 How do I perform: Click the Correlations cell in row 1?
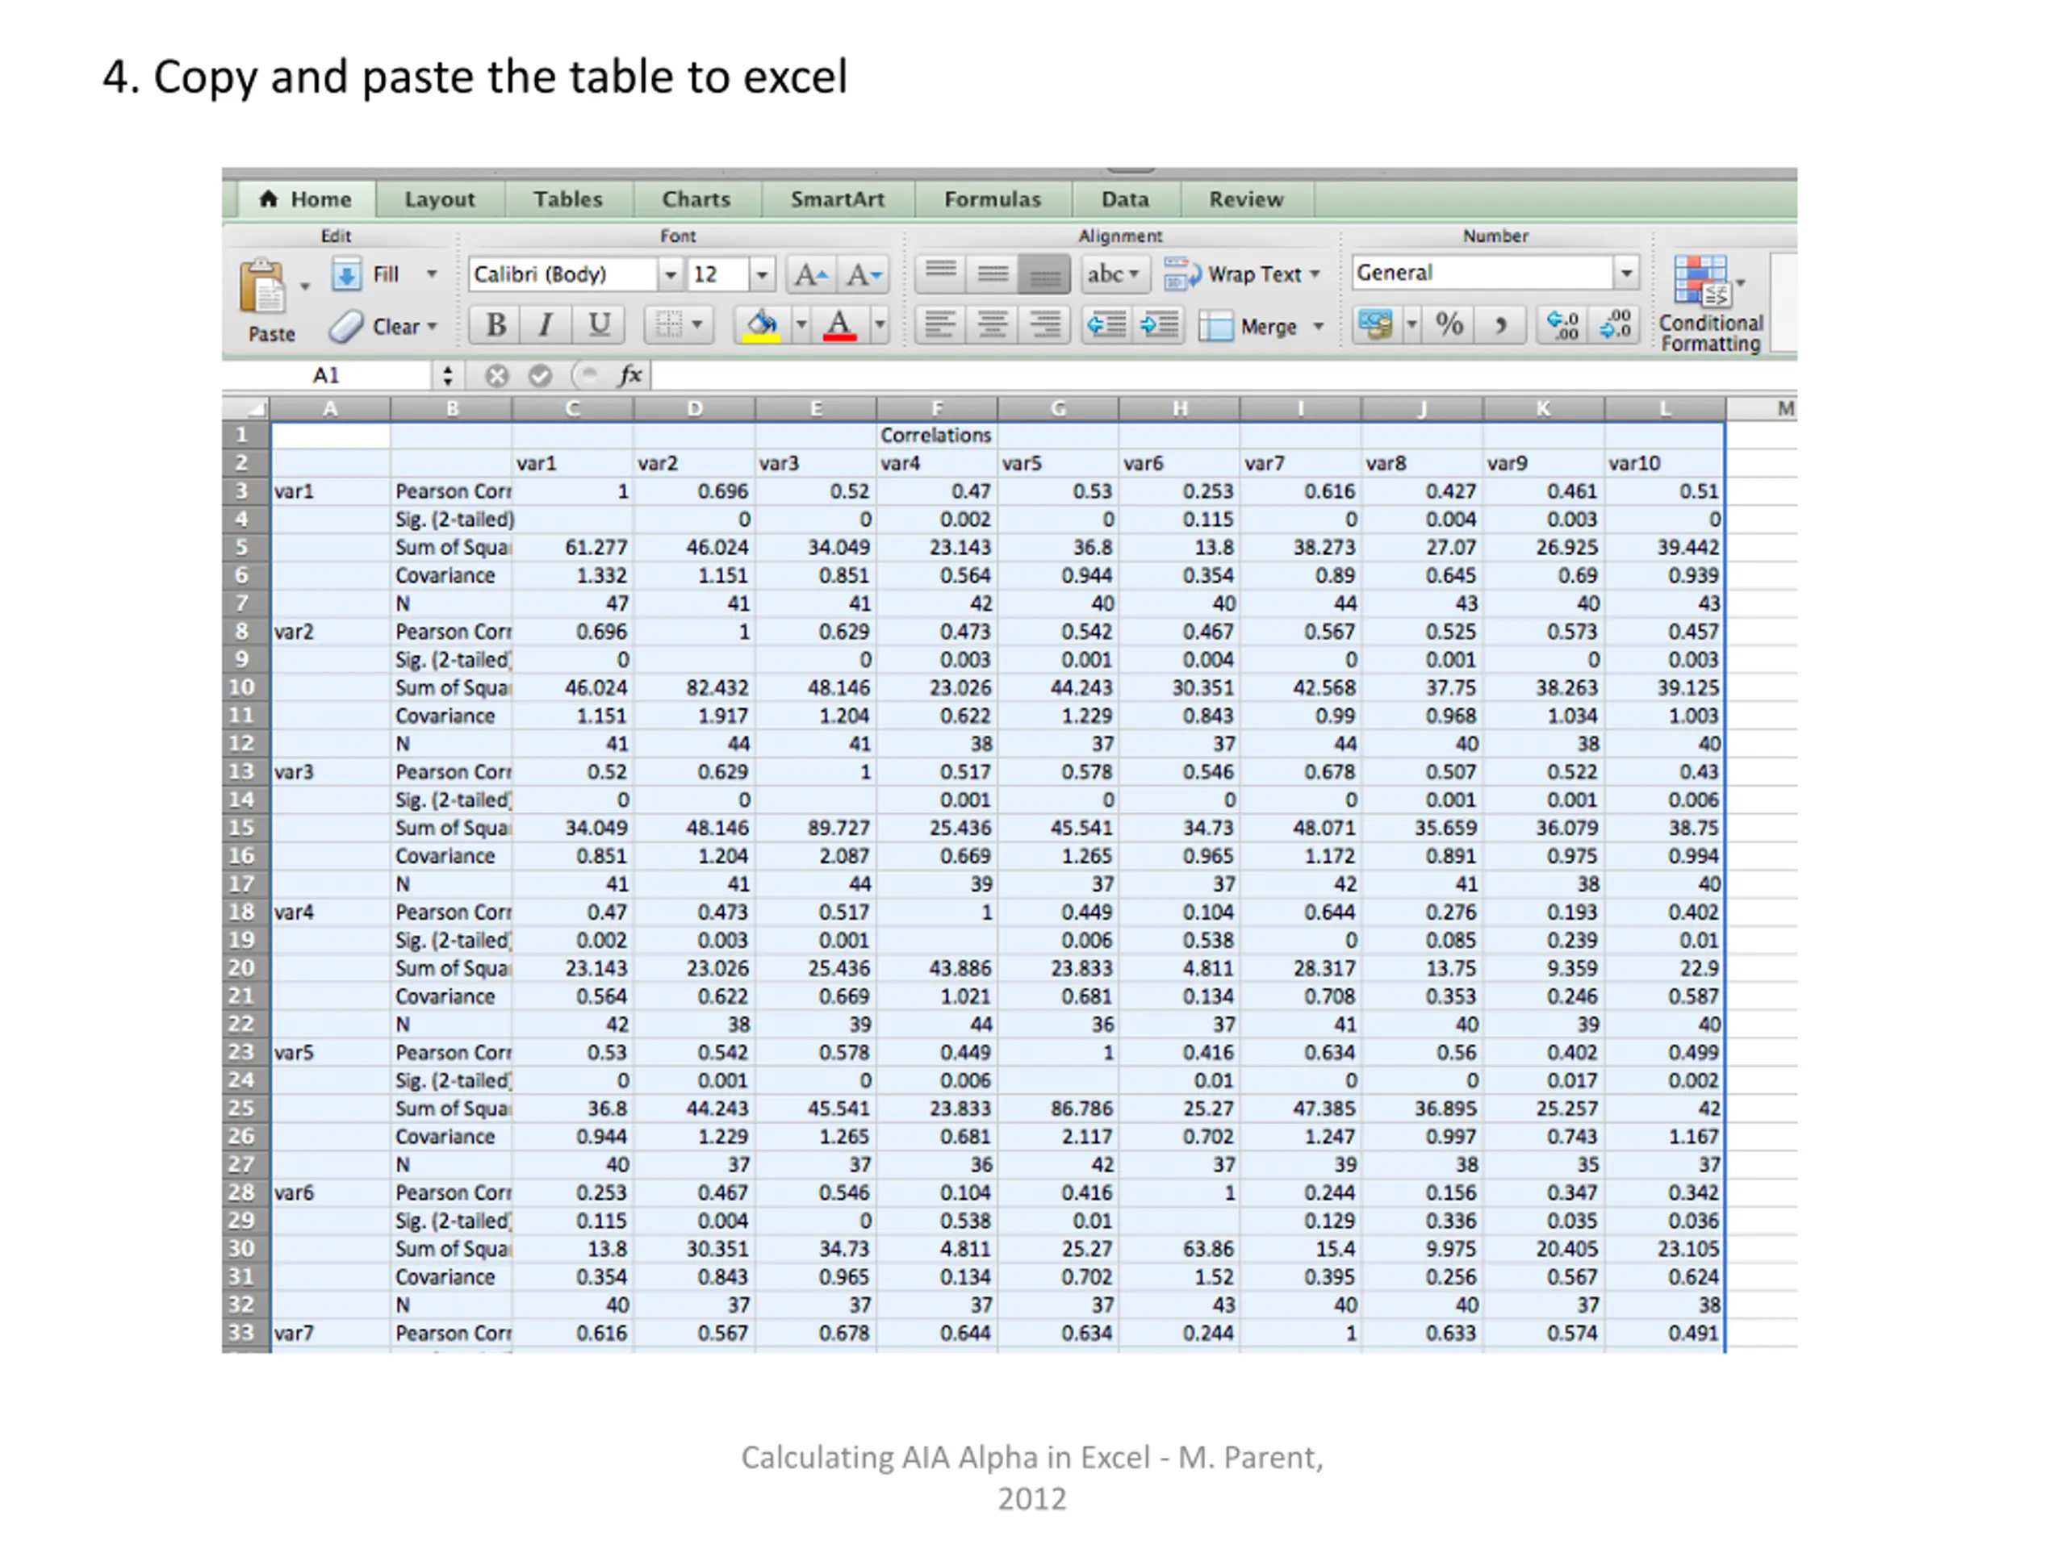[x=936, y=435]
